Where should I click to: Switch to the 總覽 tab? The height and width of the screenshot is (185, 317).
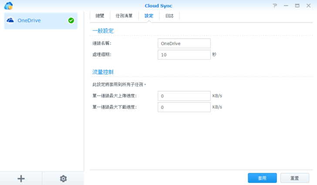[x=100, y=16]
